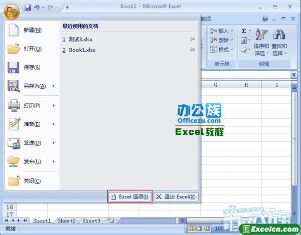Open Customize Quick Access Toolbar dropdown
Screen dimensions: 301x235
67,8
